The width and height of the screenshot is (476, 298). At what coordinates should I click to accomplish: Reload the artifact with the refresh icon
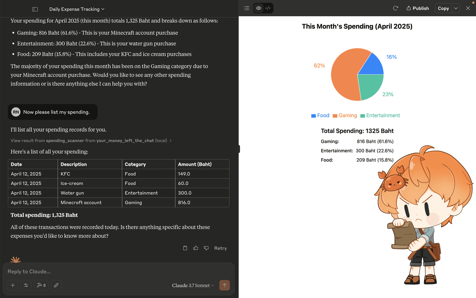[395, 8]
